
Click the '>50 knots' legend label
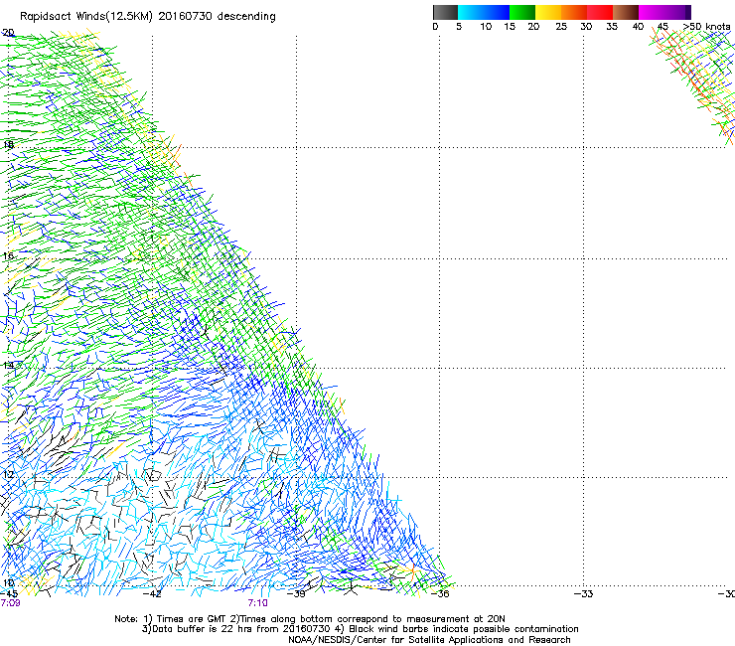click(706, 27)
